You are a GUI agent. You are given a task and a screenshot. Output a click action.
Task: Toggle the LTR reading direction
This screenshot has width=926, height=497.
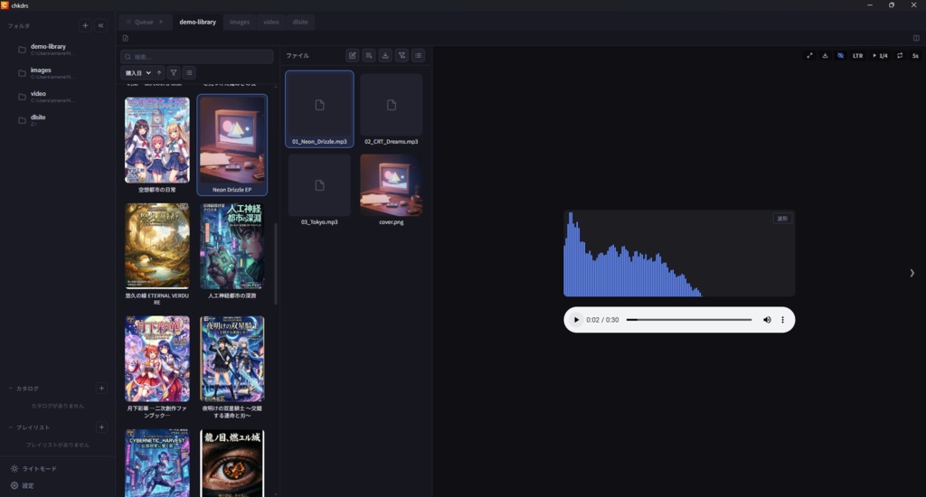tap(857, 55)
